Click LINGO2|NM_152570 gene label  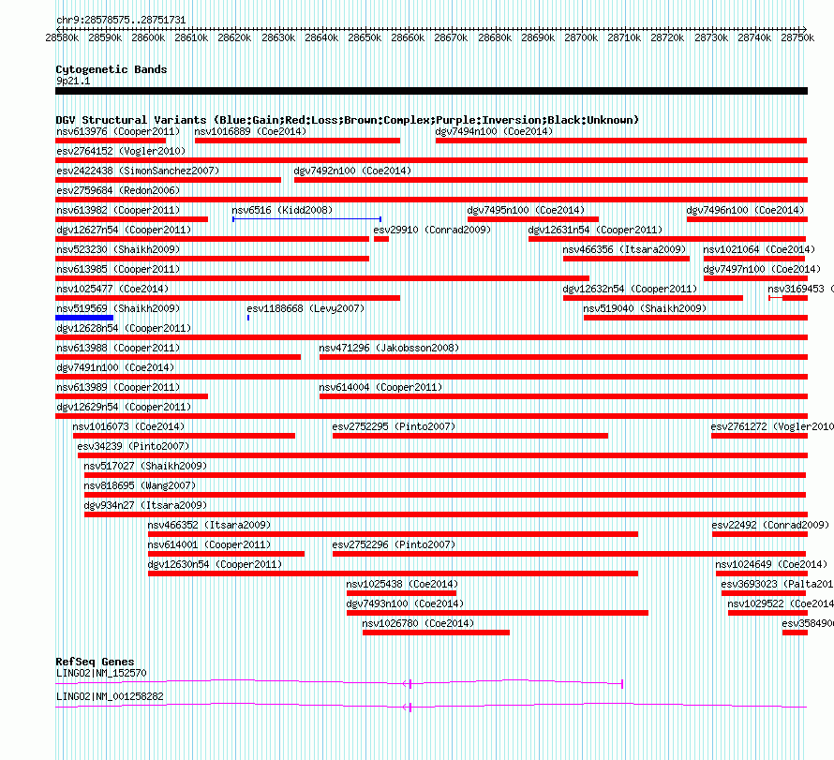pyautogui.click(x=101, y=673)
